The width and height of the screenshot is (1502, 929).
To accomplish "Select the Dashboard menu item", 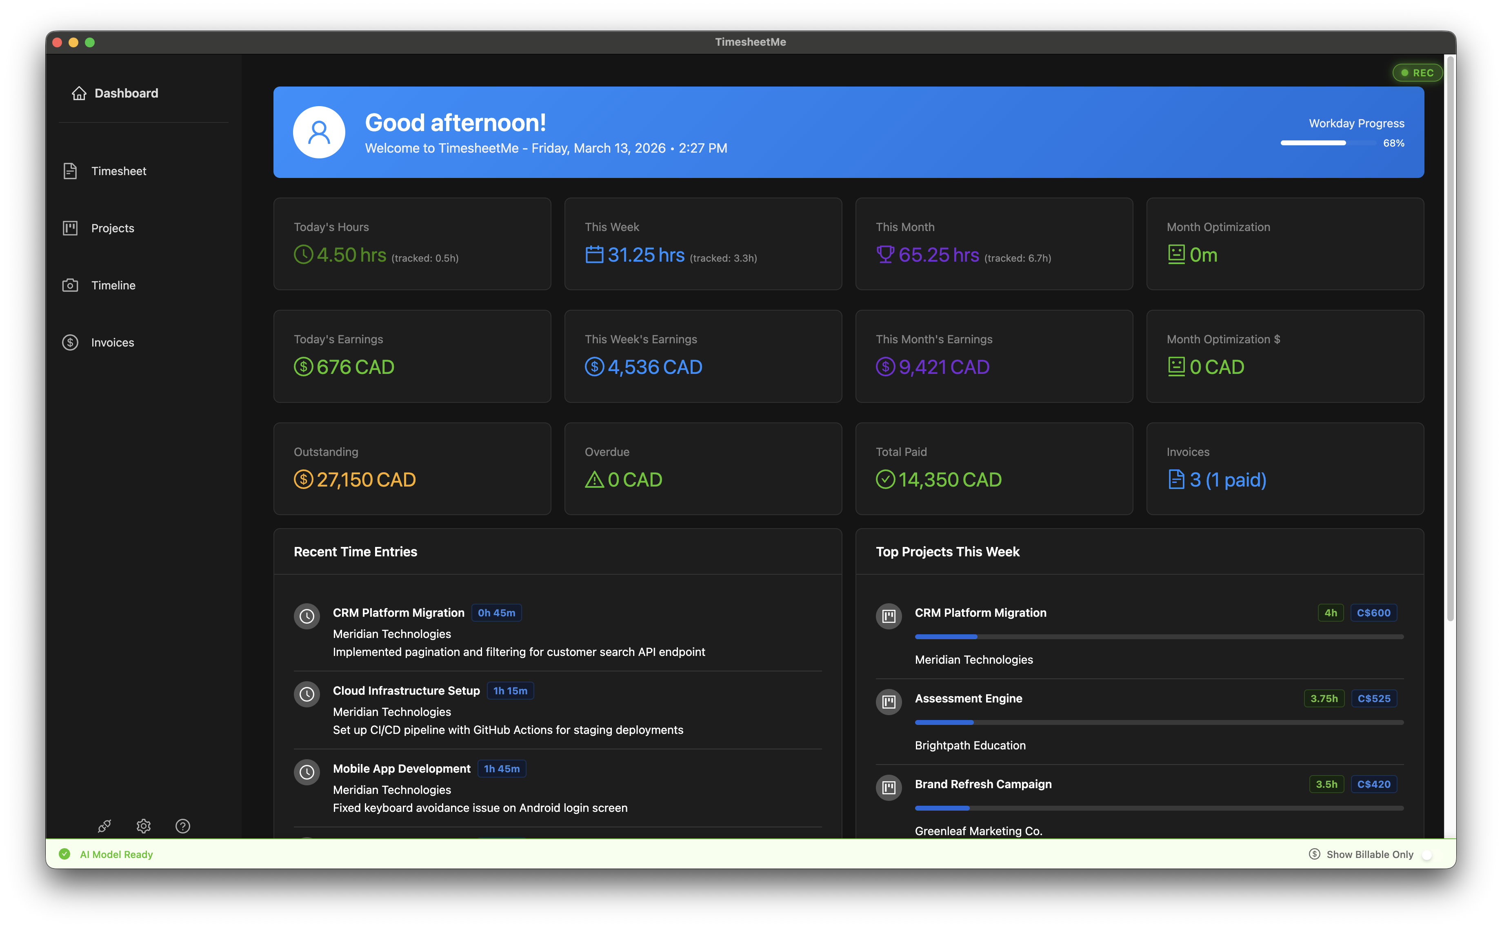I will 126,93.
